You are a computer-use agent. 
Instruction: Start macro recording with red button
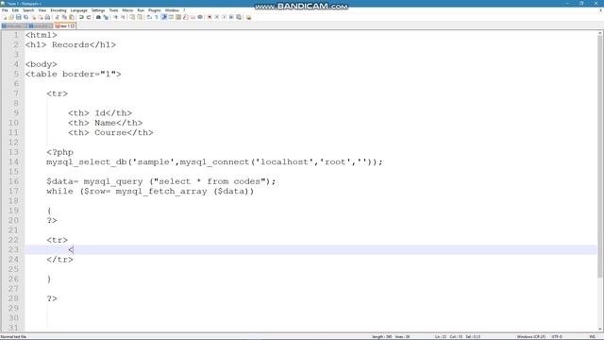pos(210,17)
